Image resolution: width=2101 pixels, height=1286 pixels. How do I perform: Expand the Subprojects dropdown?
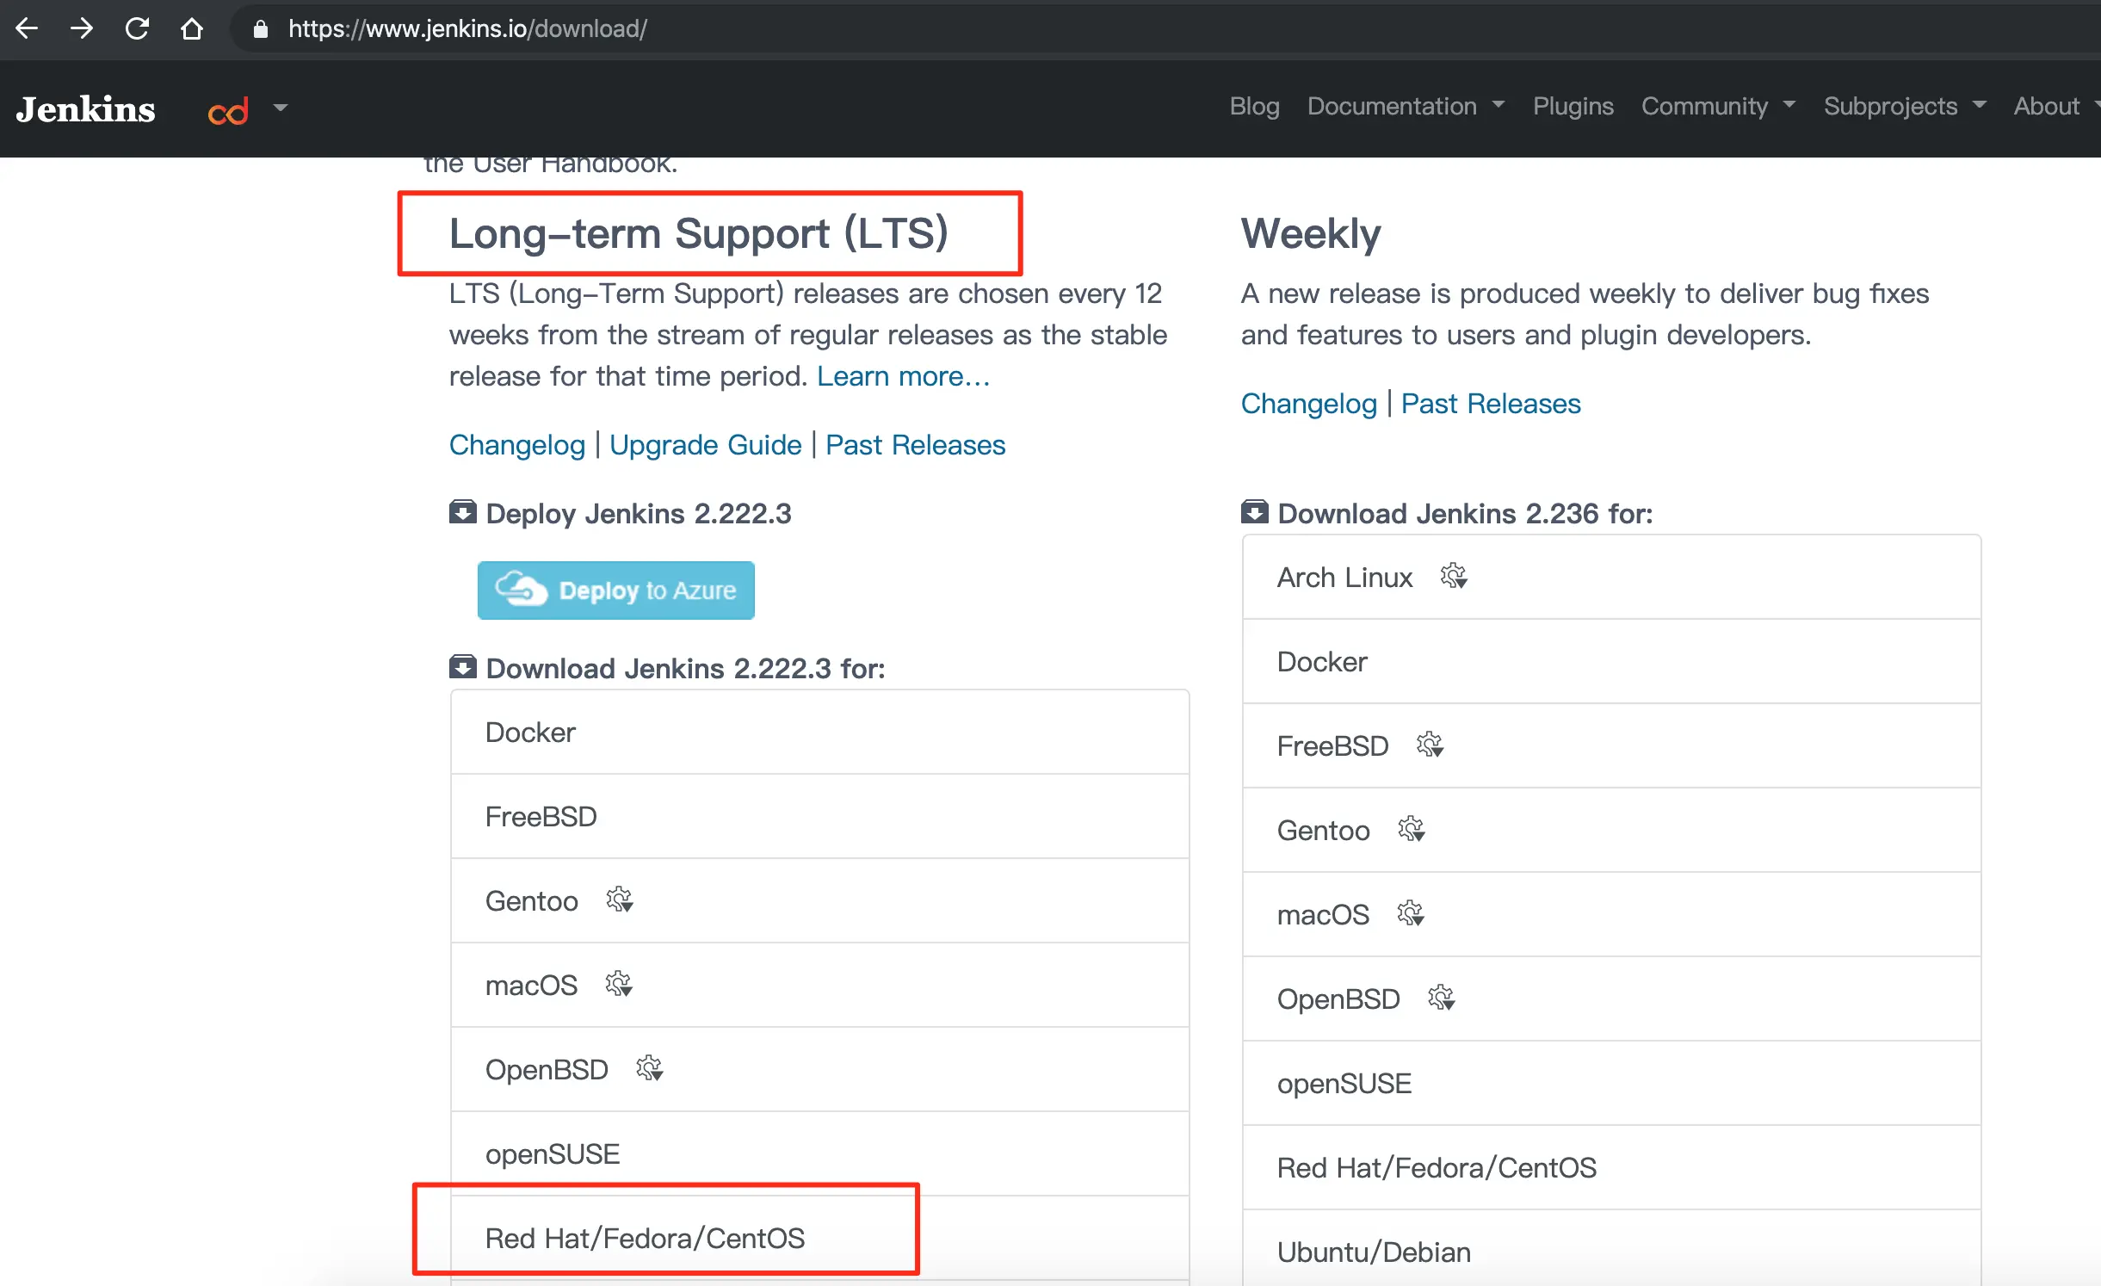tap(1904, 106)
